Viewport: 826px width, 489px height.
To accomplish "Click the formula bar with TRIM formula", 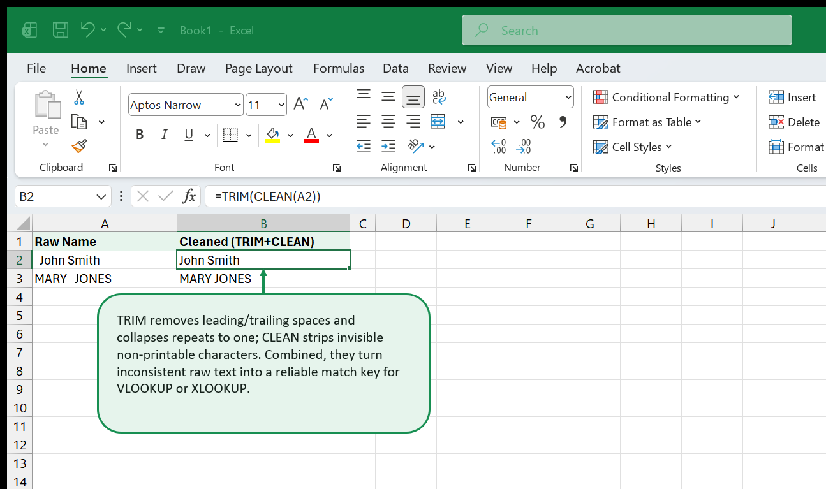I will [x=515, y=196].
